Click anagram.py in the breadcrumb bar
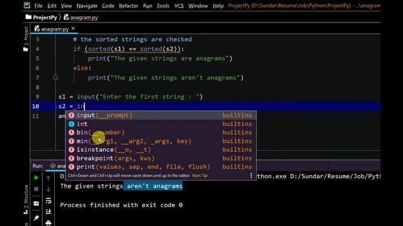The width and height of the screenshot is (403, 226). click(x=81, y=18)
